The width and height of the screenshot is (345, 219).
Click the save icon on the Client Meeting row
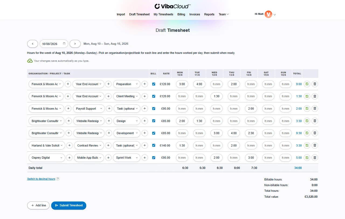307,96
